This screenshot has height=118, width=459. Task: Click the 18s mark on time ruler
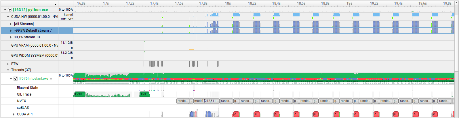coord(228,3)
